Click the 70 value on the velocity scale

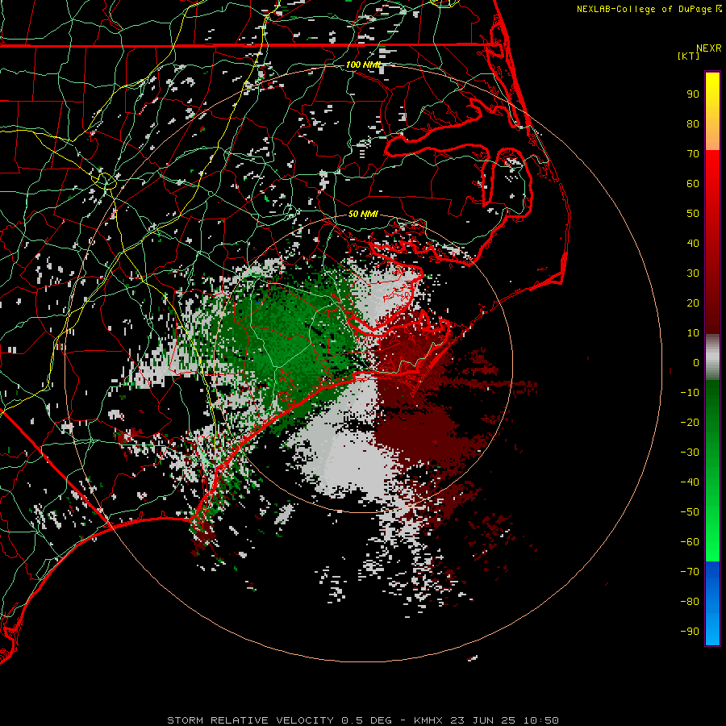point(693,154)
